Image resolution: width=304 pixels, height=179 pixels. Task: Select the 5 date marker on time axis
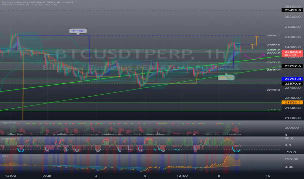coord(145,176)
